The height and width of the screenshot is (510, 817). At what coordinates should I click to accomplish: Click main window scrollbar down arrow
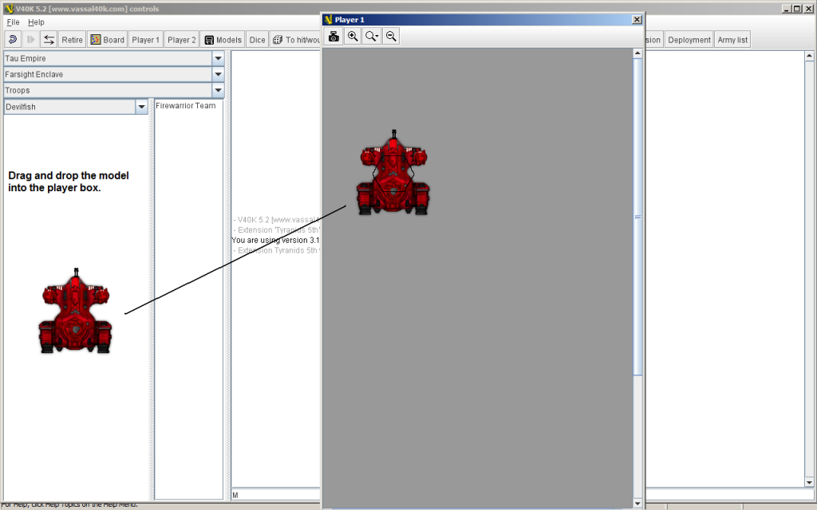(809, 482)
